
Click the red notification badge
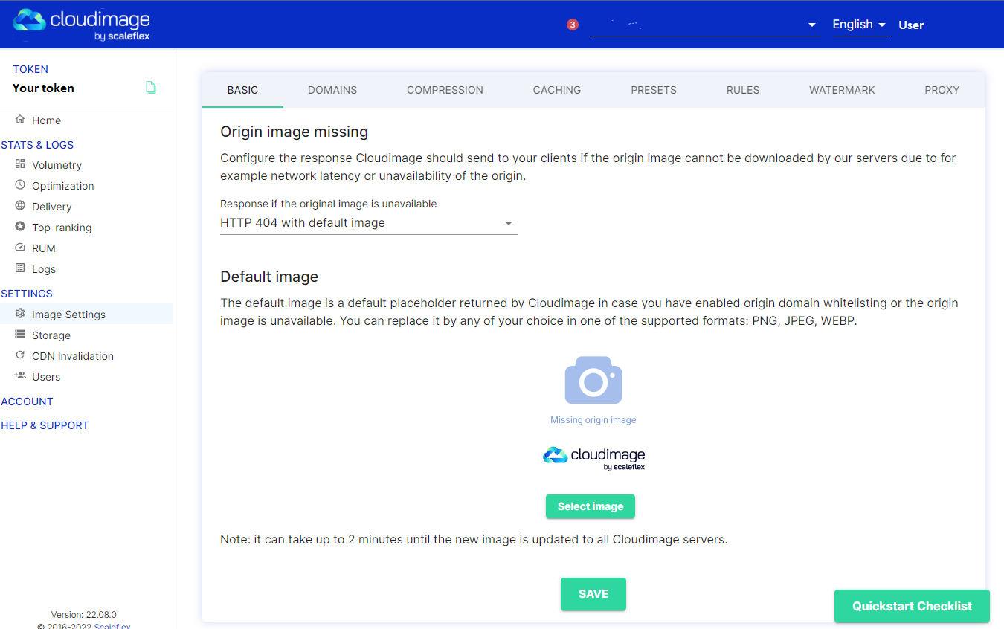click(572, 25)
